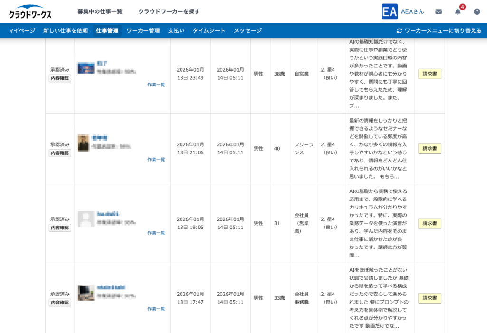
Task: Open the AEAさん account dropdown
Action: (x=412, y=11)
